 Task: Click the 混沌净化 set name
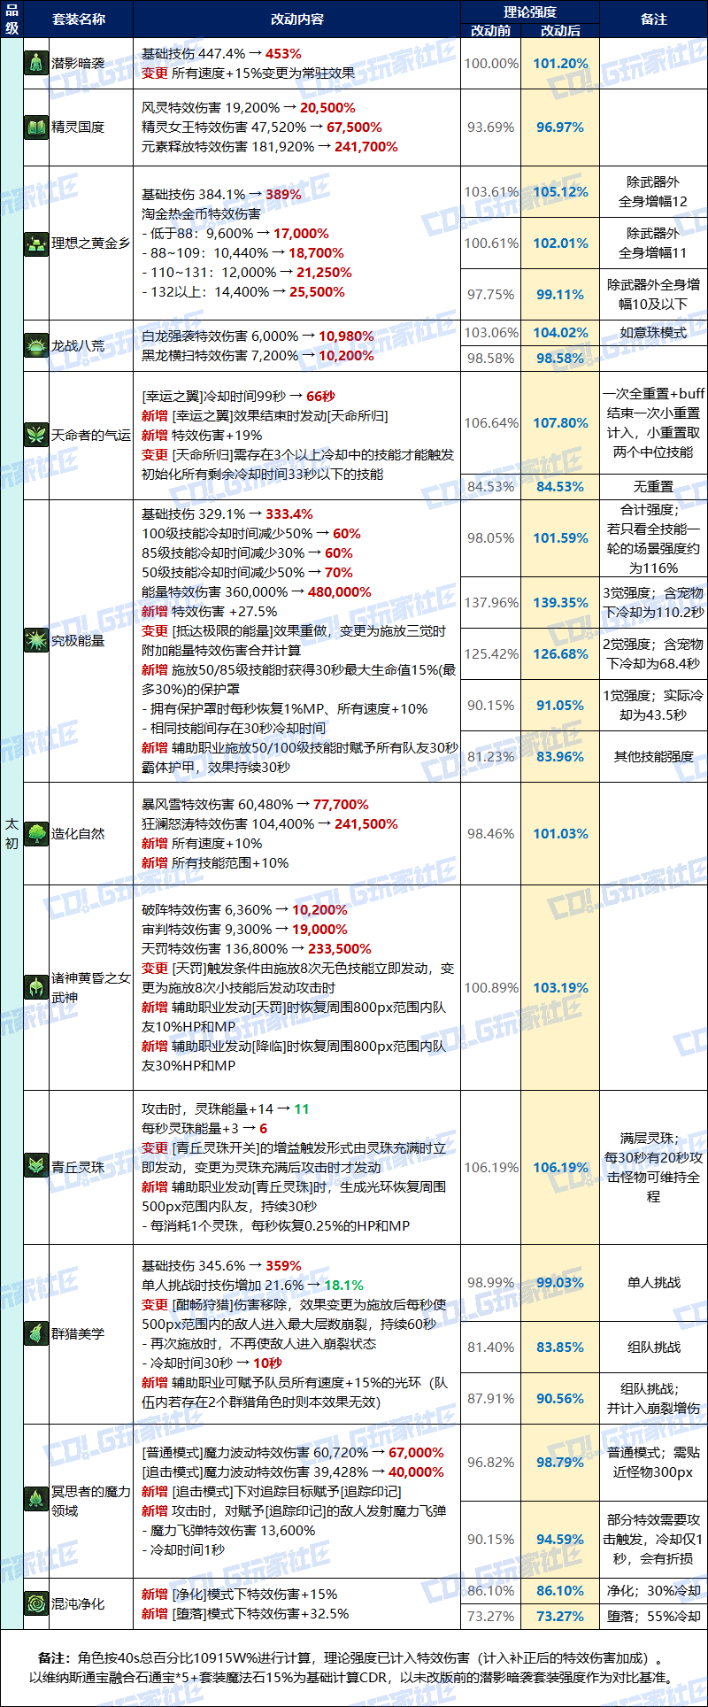[78, 1603]
